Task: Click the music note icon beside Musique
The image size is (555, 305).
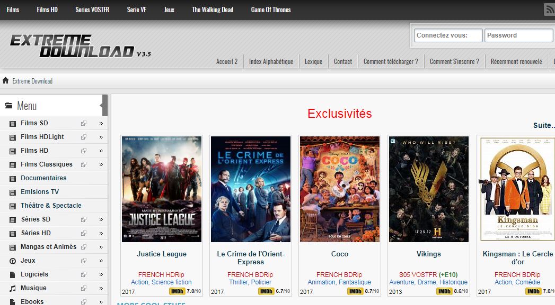Action: click(13, 289)
